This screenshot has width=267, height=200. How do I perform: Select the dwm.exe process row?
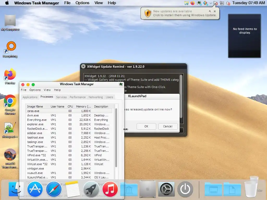pyautogui.click(x=69, y=115)
